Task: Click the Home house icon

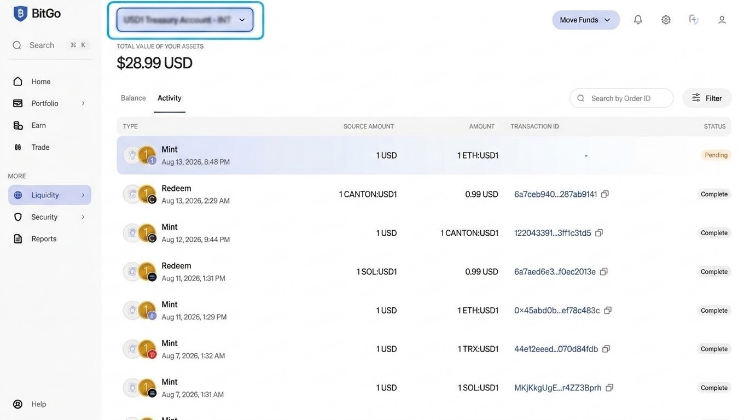Action: 18,81
